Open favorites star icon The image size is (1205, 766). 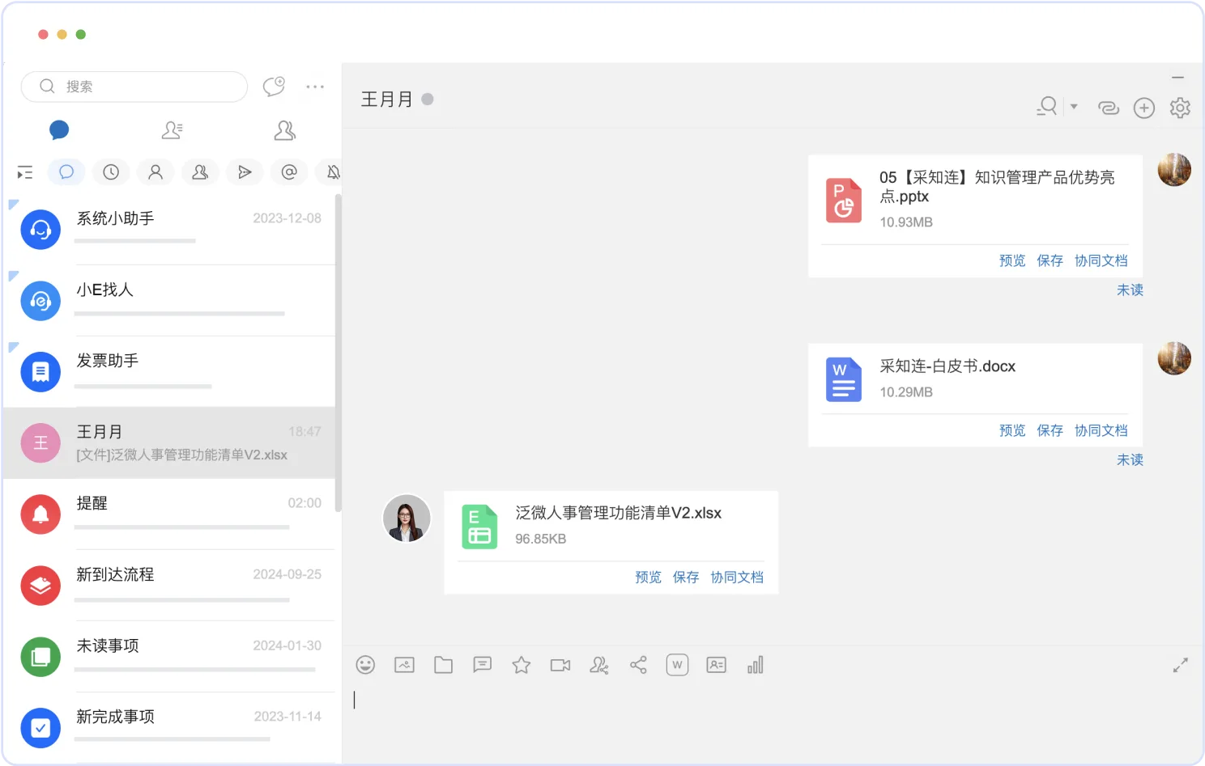(x=522, y=665)
